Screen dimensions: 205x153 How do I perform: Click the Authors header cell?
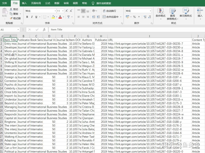88,40
